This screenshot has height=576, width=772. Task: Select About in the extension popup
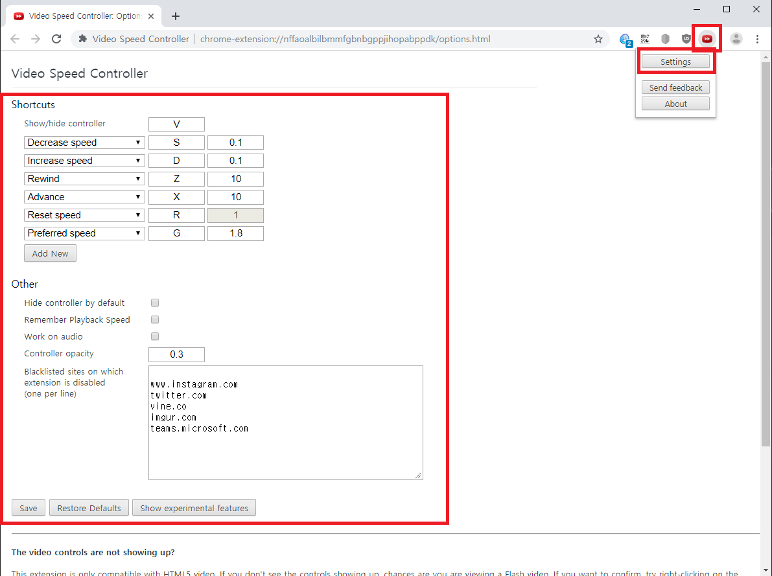coord(675,104)
